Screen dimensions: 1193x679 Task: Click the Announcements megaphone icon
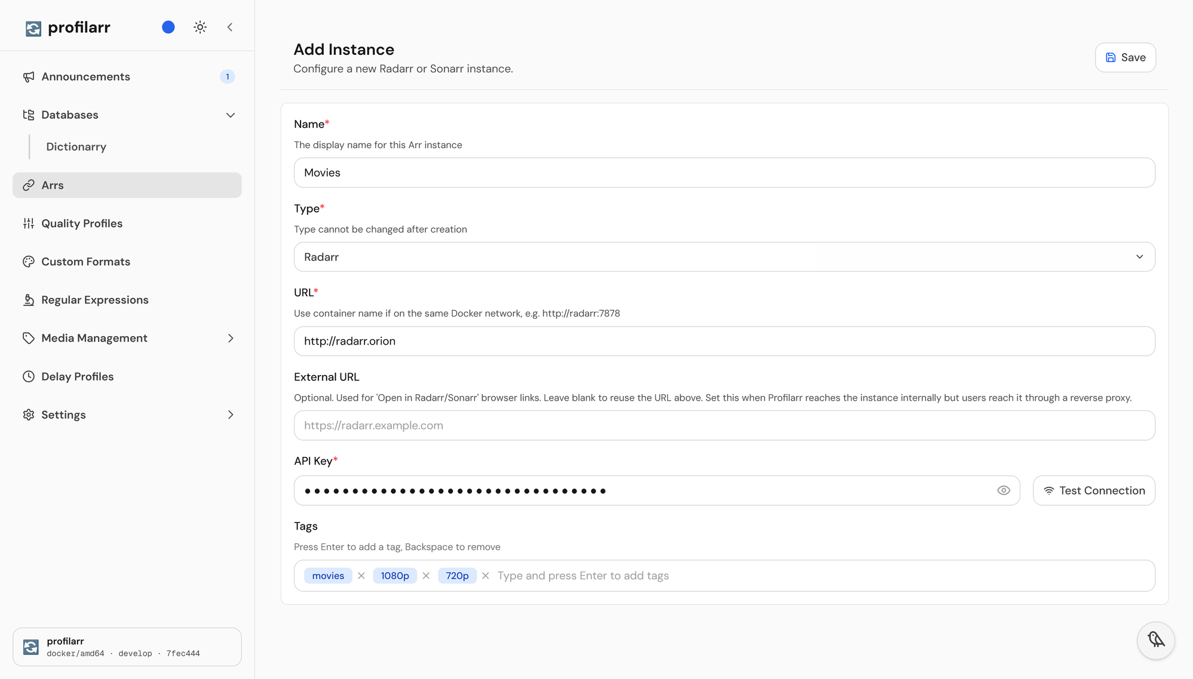click(x=29, y=76)
